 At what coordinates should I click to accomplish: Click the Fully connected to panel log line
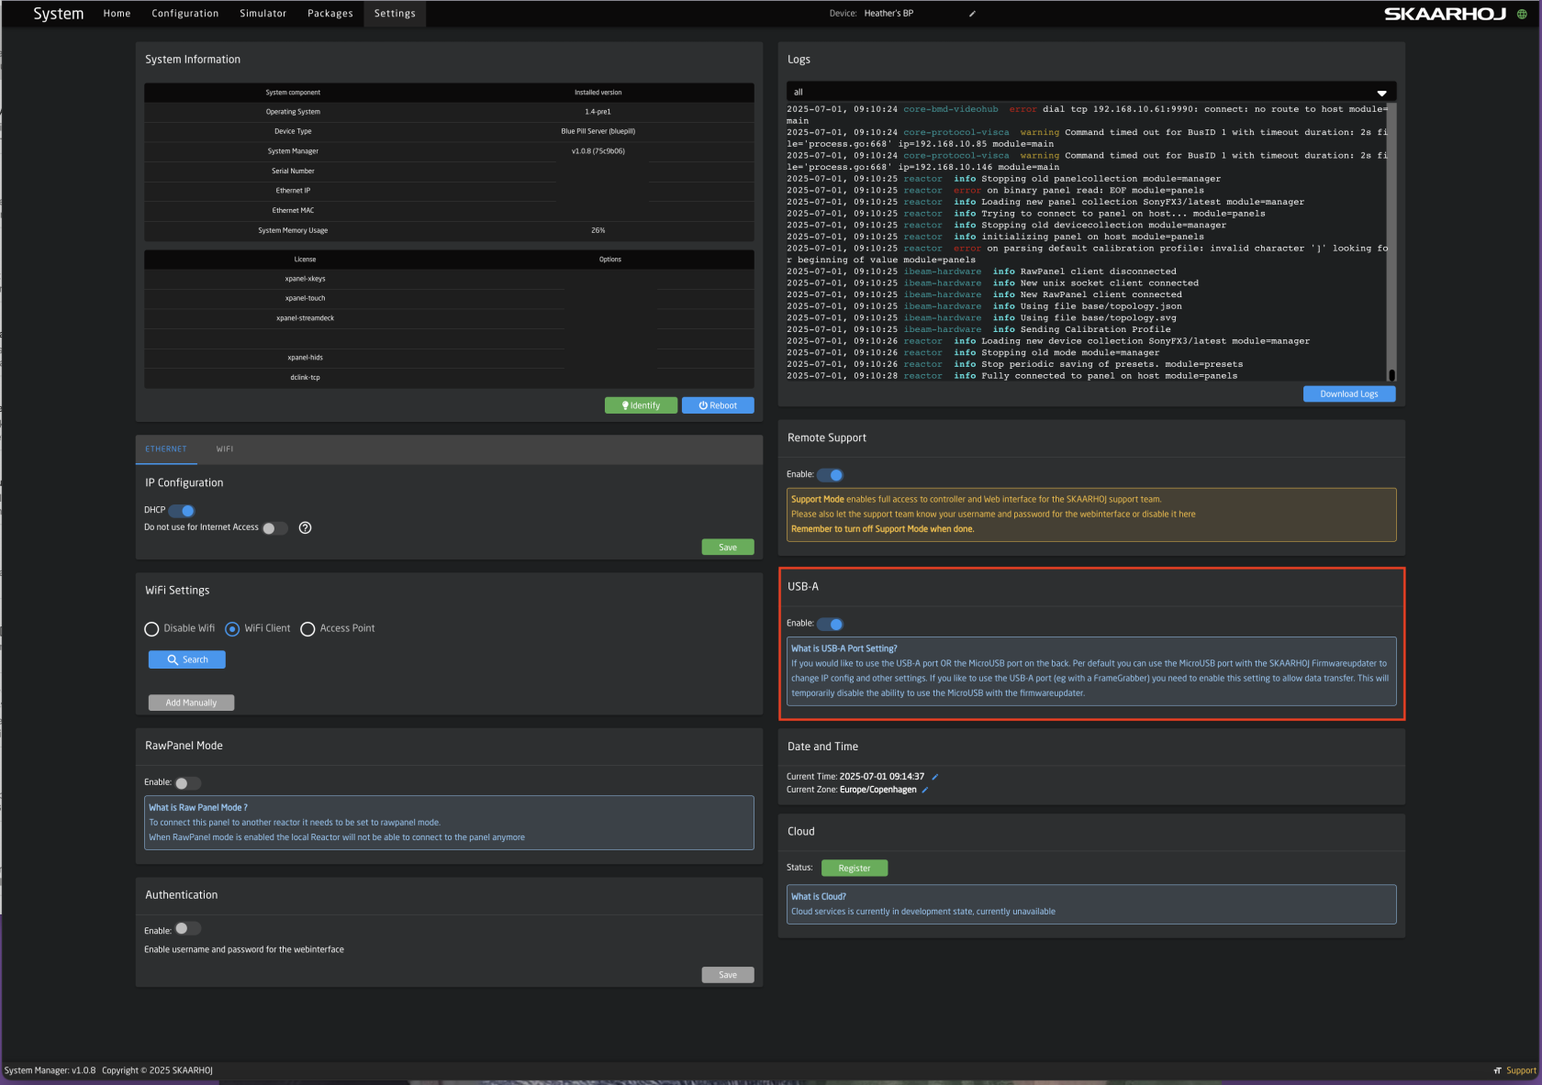point(1011,376)
